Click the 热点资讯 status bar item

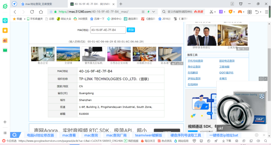pos(165,141)
